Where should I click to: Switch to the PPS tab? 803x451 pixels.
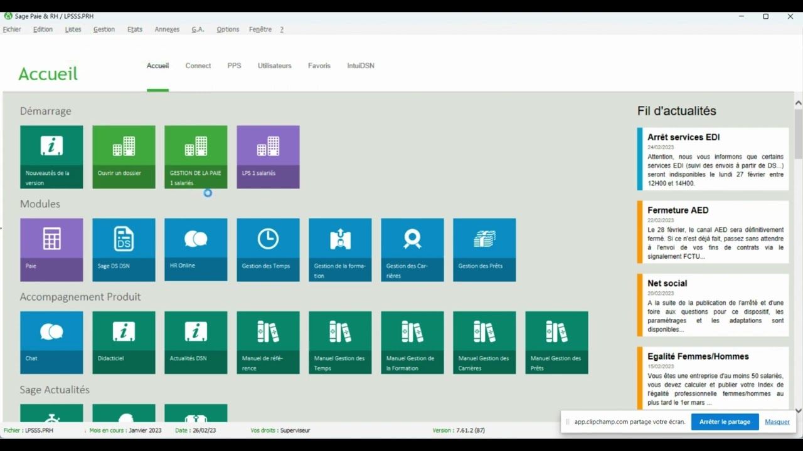pos(234,66)
